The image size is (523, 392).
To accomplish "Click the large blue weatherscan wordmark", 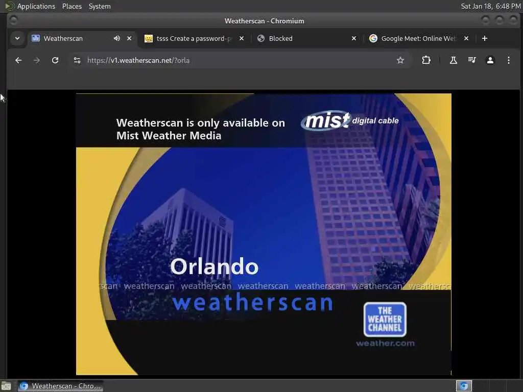I will point(252,302).
